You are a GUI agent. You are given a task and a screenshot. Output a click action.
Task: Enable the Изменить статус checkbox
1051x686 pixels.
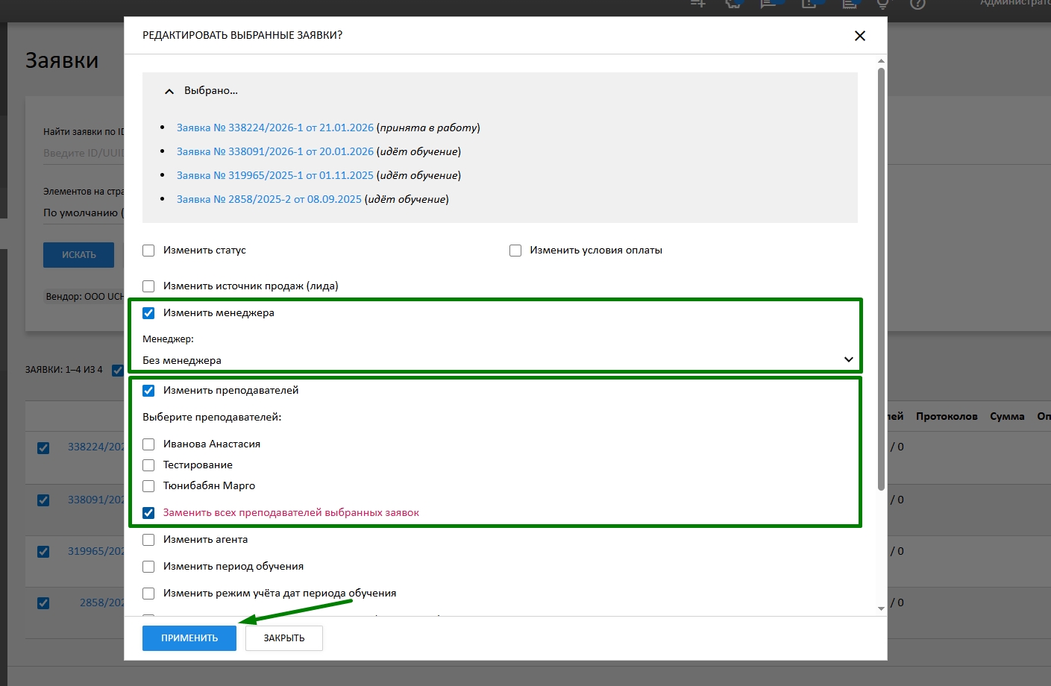point(148,251)
